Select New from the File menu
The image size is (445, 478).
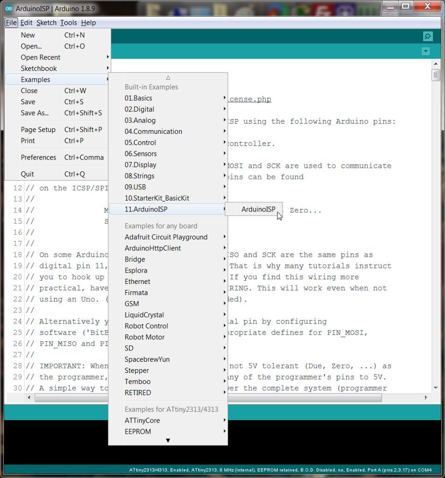click(28, 35)
